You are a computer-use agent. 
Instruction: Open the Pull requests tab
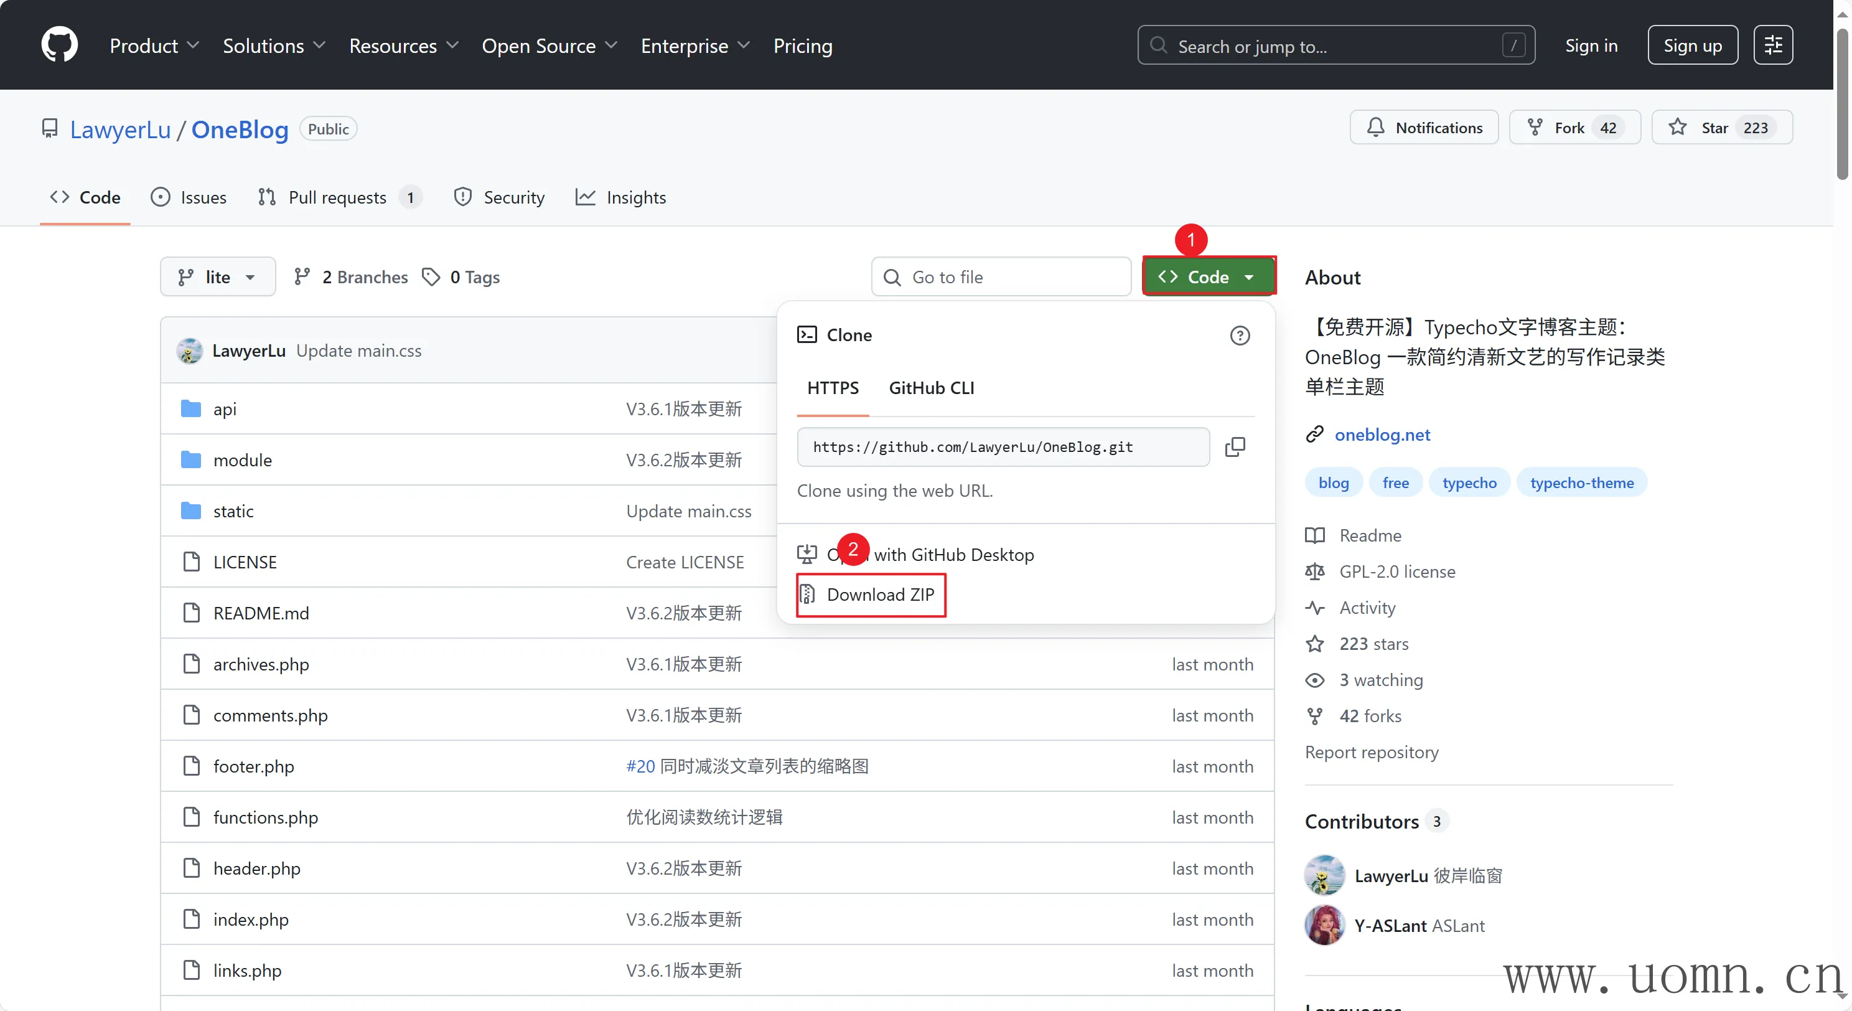339,197
